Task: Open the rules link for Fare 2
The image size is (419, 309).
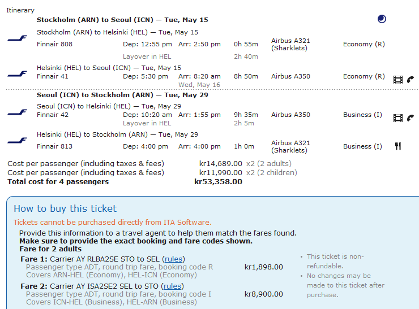Action: pyautogui.click(x=172, y=286)
